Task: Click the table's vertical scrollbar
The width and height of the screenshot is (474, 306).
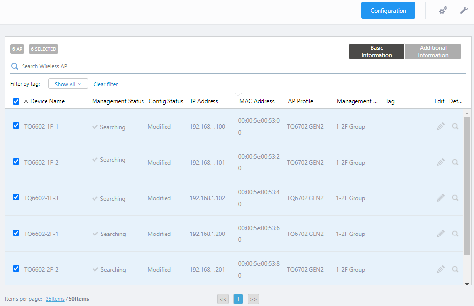Action: pyautogui.click(x=467, y=186)
